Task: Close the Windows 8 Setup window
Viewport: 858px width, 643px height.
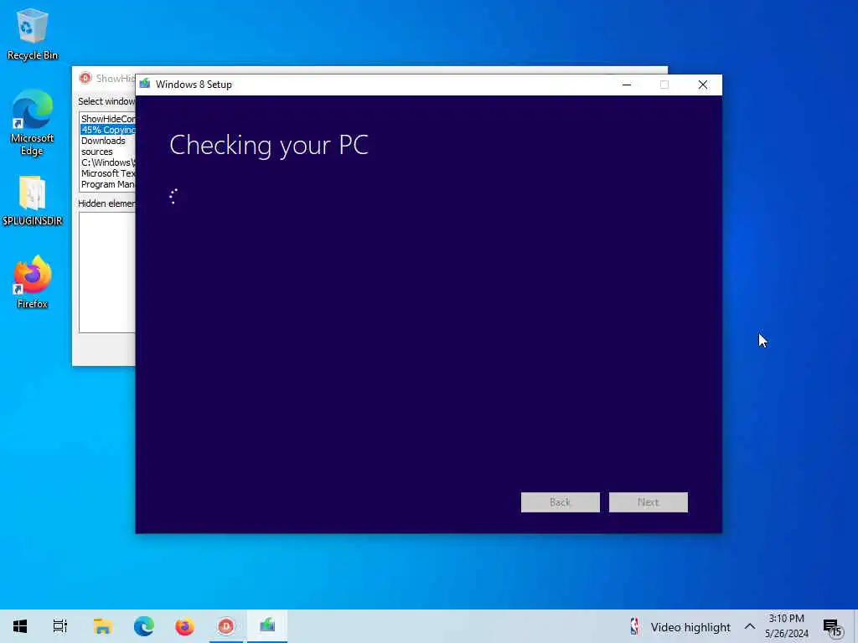Action: click(703, 85)
